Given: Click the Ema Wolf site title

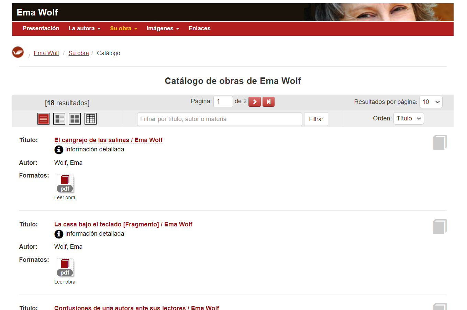Looking at the screenshot, I should (37, 12).
